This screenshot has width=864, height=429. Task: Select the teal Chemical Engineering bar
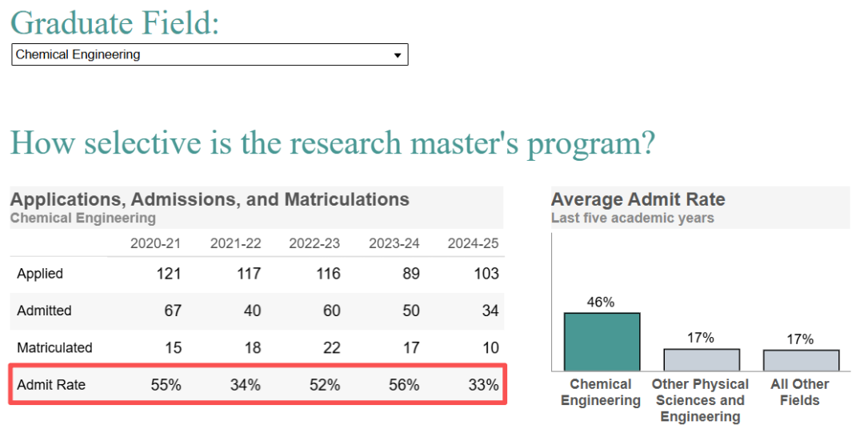[x=602, y=342]
